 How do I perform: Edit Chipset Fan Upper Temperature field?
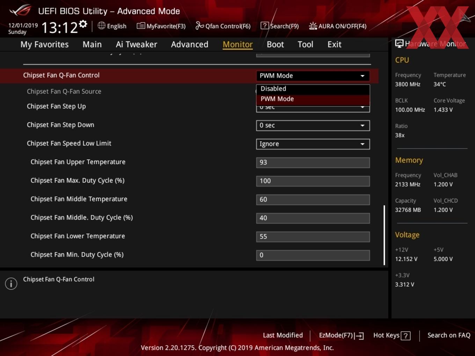(x=313, y=162)
